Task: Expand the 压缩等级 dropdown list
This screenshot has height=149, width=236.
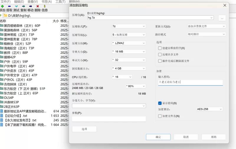Action: tap(129, 35)
